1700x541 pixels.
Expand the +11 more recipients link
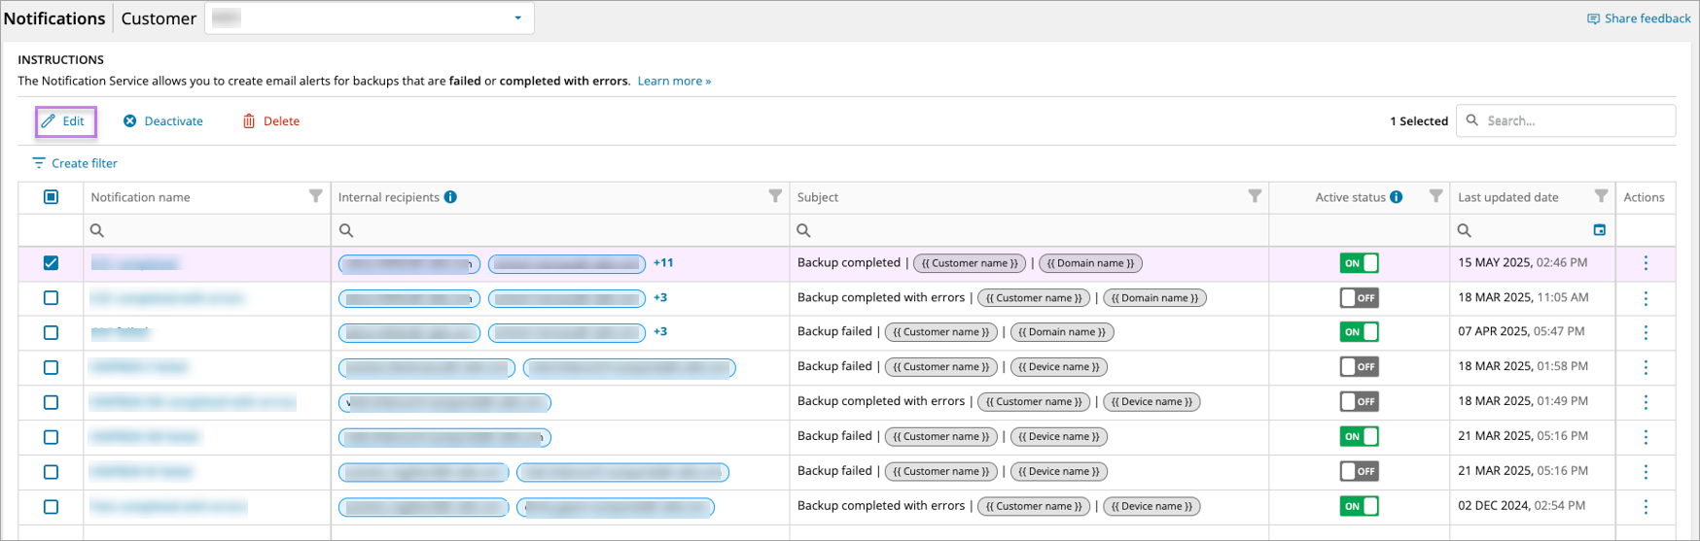(663, 262)
